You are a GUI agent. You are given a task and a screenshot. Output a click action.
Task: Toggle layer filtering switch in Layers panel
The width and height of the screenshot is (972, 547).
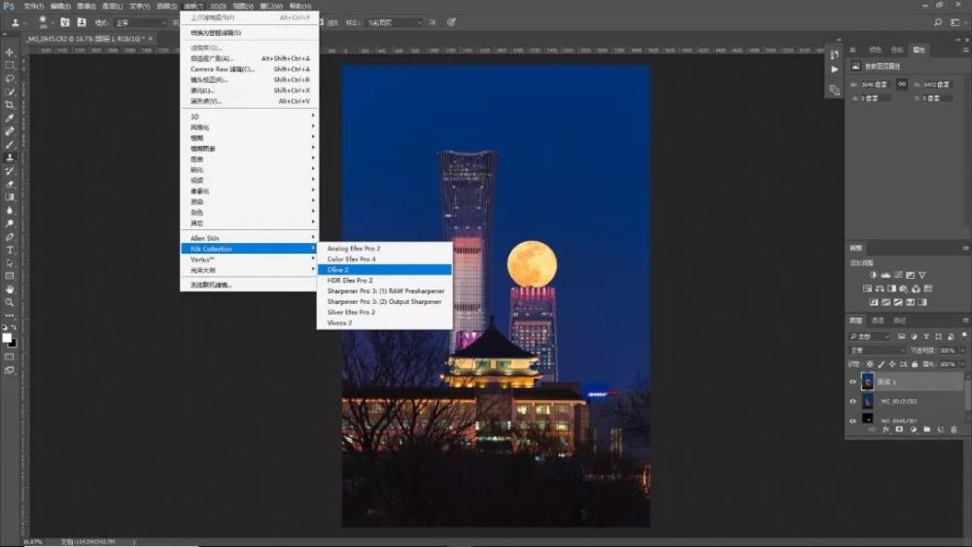pyautogui.click(x=964, y=335)
